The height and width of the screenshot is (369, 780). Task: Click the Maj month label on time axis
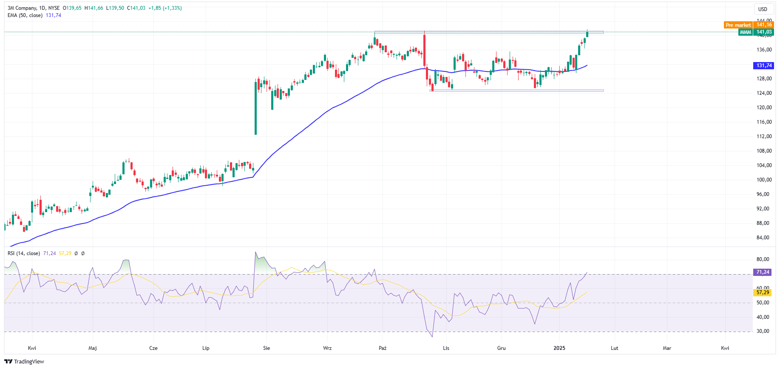(x=93, y=348)
